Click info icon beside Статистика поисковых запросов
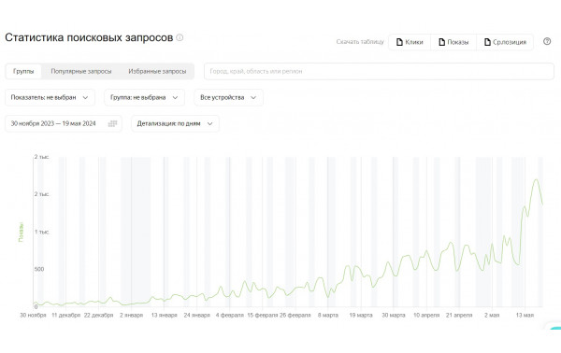This screenshot has height=353, width=561. pos(180,37)
